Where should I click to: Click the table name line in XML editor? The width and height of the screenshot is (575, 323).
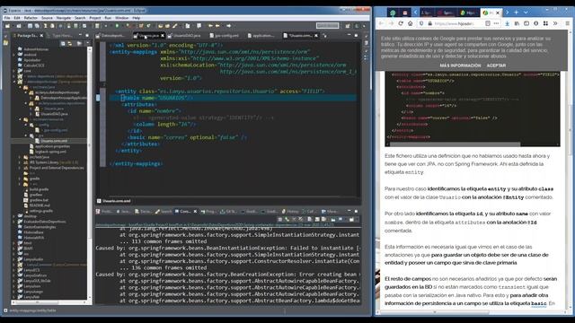pyautogui.click(x=233, y=98)
